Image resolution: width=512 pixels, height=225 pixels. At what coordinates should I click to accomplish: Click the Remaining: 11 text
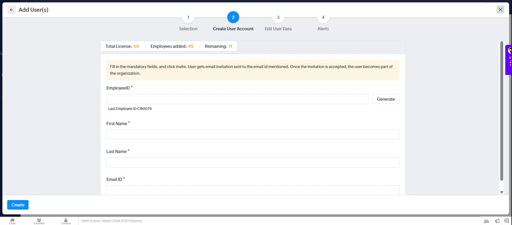click(218, 46)
